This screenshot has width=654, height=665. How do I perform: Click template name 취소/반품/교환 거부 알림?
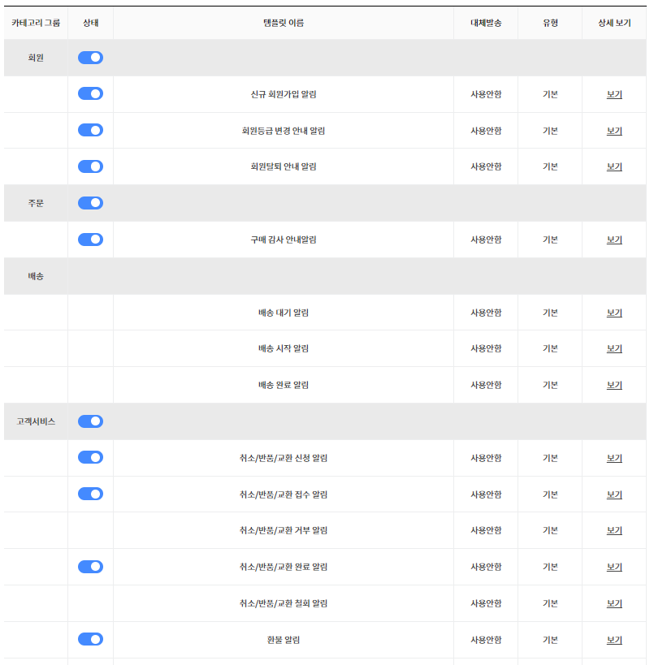[284, 530]
